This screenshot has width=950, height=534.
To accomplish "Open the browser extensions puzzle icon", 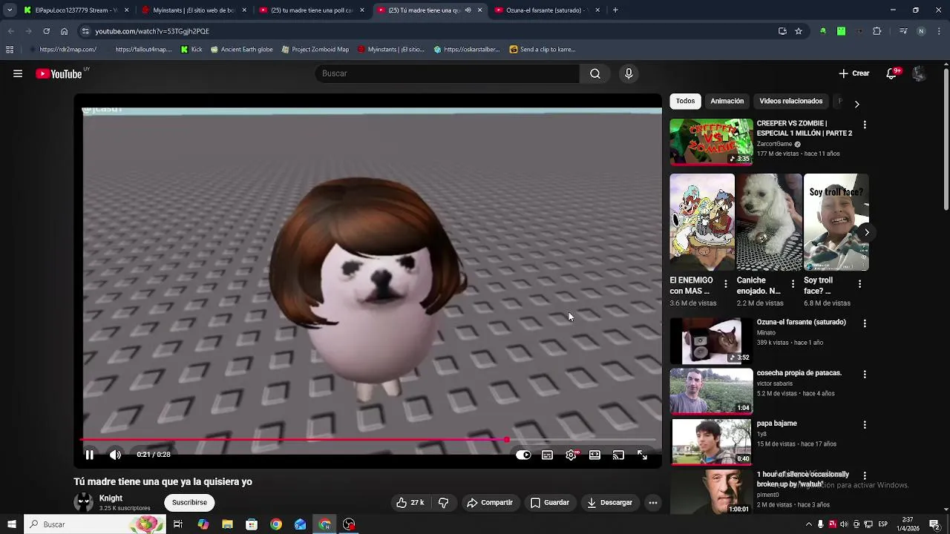I will click(877, 31).
